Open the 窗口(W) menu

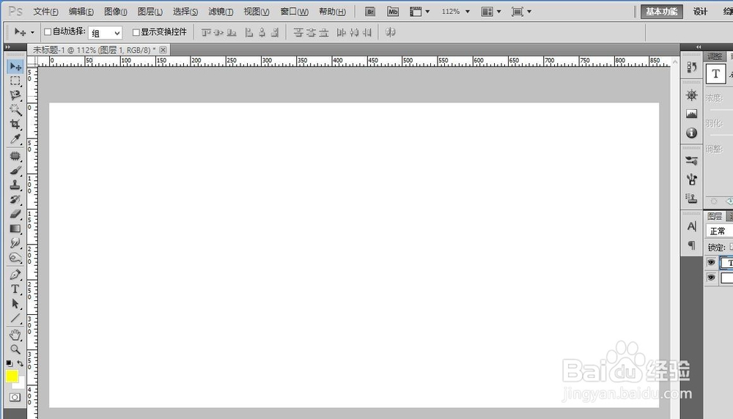pos(294,12)
